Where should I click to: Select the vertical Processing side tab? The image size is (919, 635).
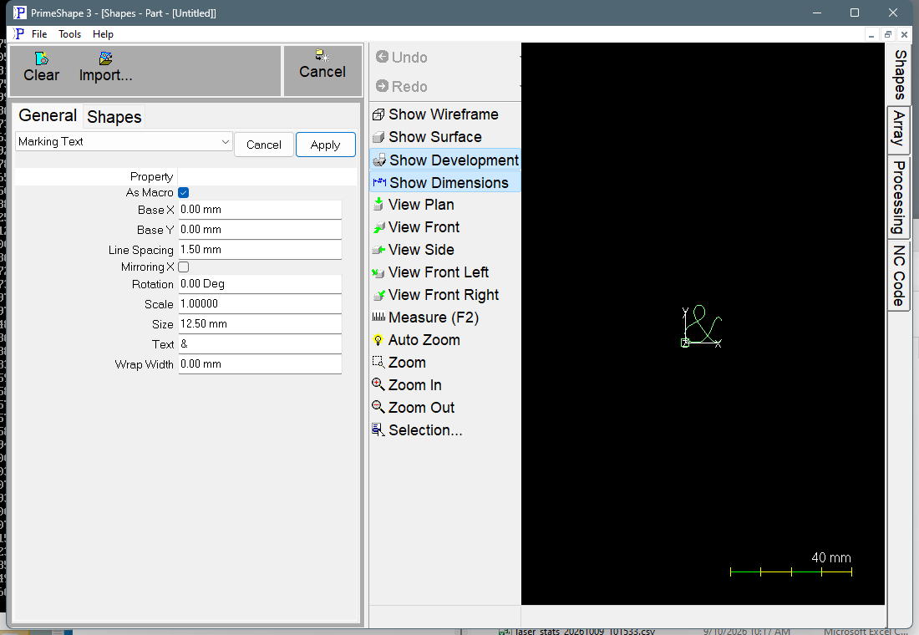pyautogui.click(x=900, y=197)
